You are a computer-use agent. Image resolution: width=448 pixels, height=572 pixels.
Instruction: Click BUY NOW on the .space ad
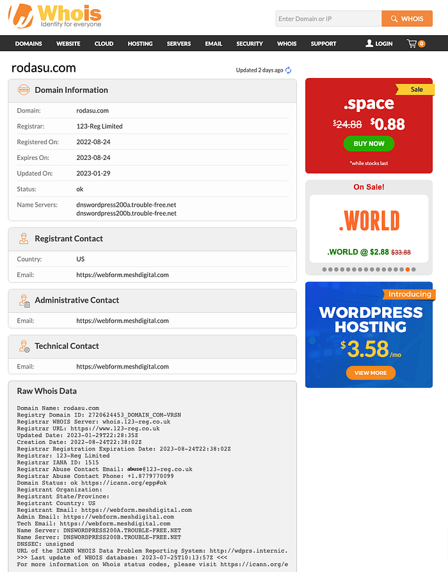click(x=369, y=144)
